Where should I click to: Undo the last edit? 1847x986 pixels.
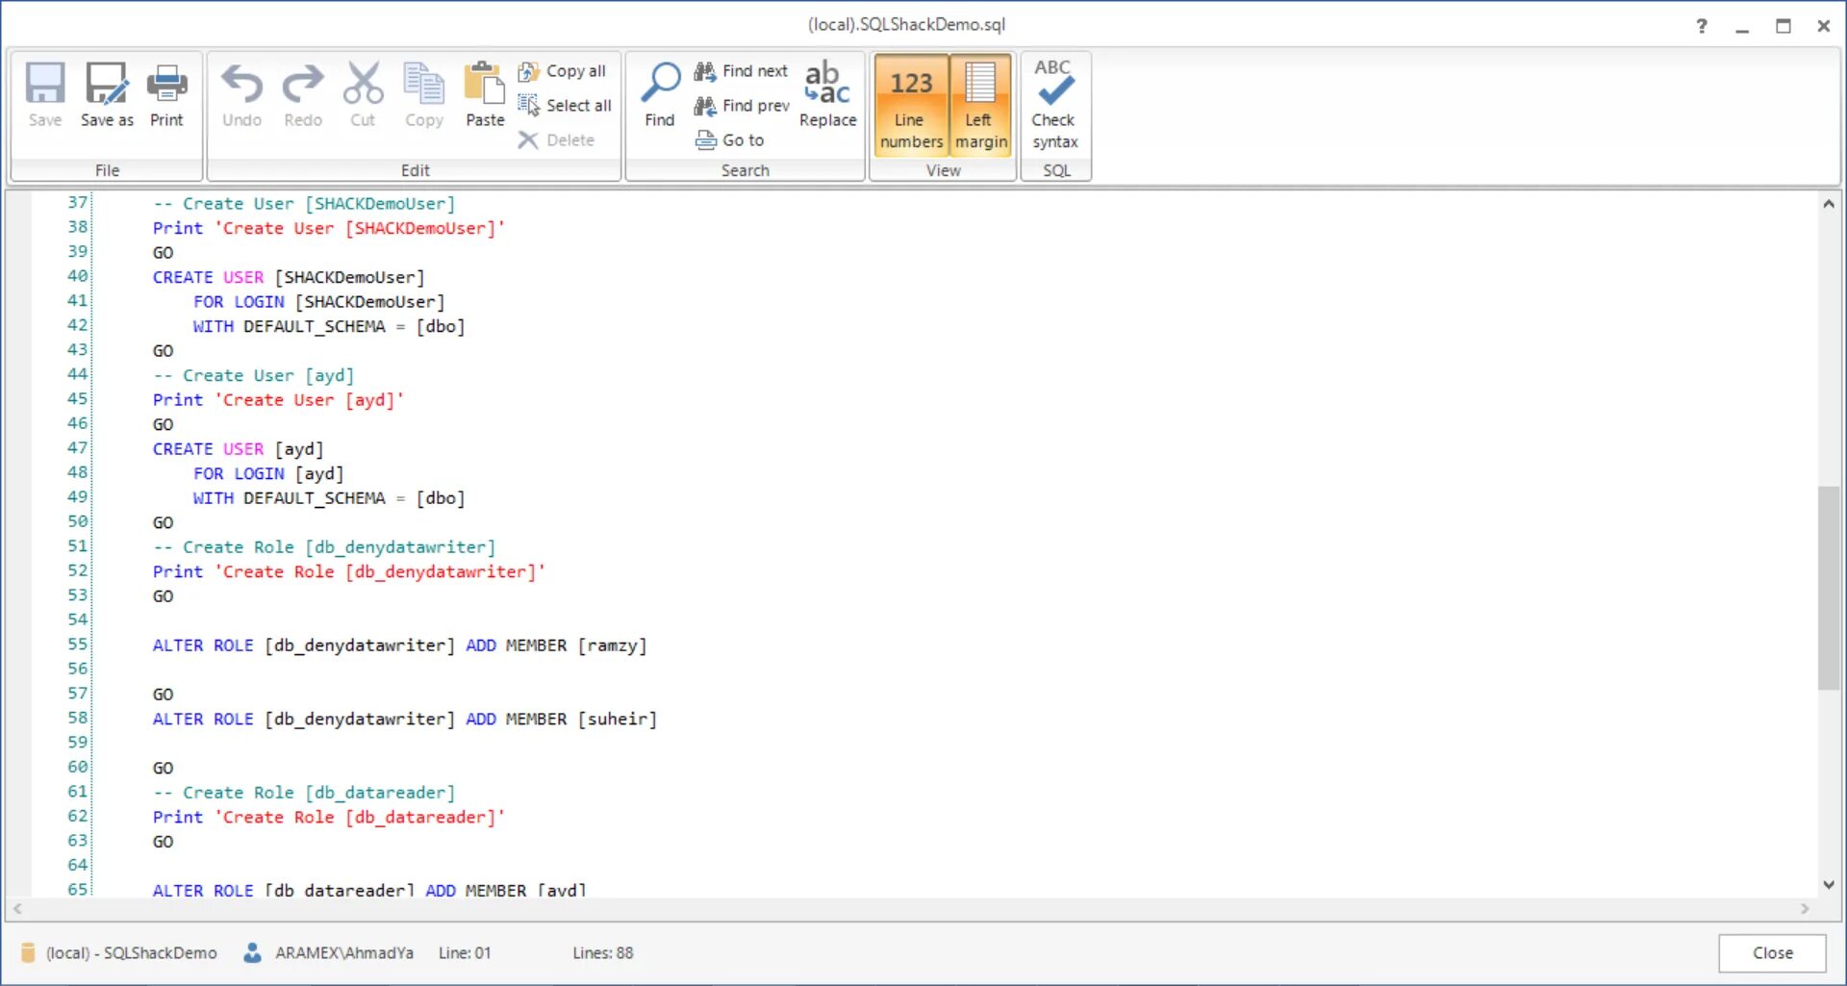(x=241, y=94)
